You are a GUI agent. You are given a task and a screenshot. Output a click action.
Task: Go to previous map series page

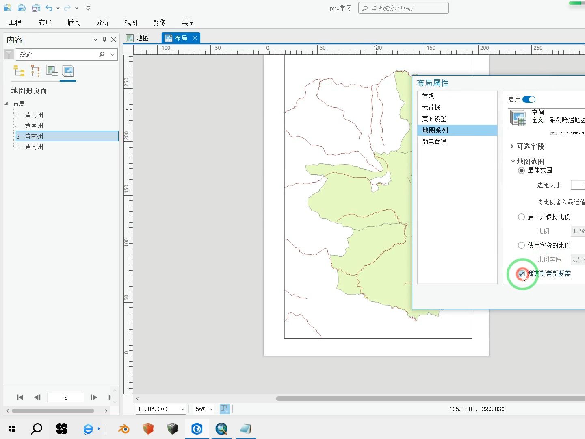click(x=37, y=397)
